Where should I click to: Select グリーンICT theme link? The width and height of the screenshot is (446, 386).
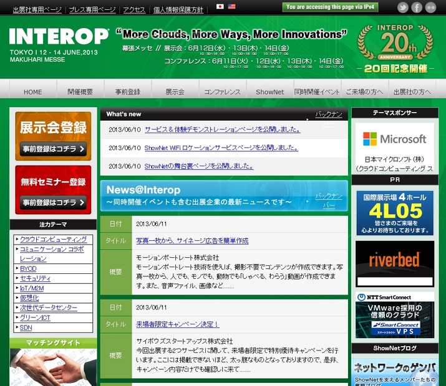tap(35, 318)
